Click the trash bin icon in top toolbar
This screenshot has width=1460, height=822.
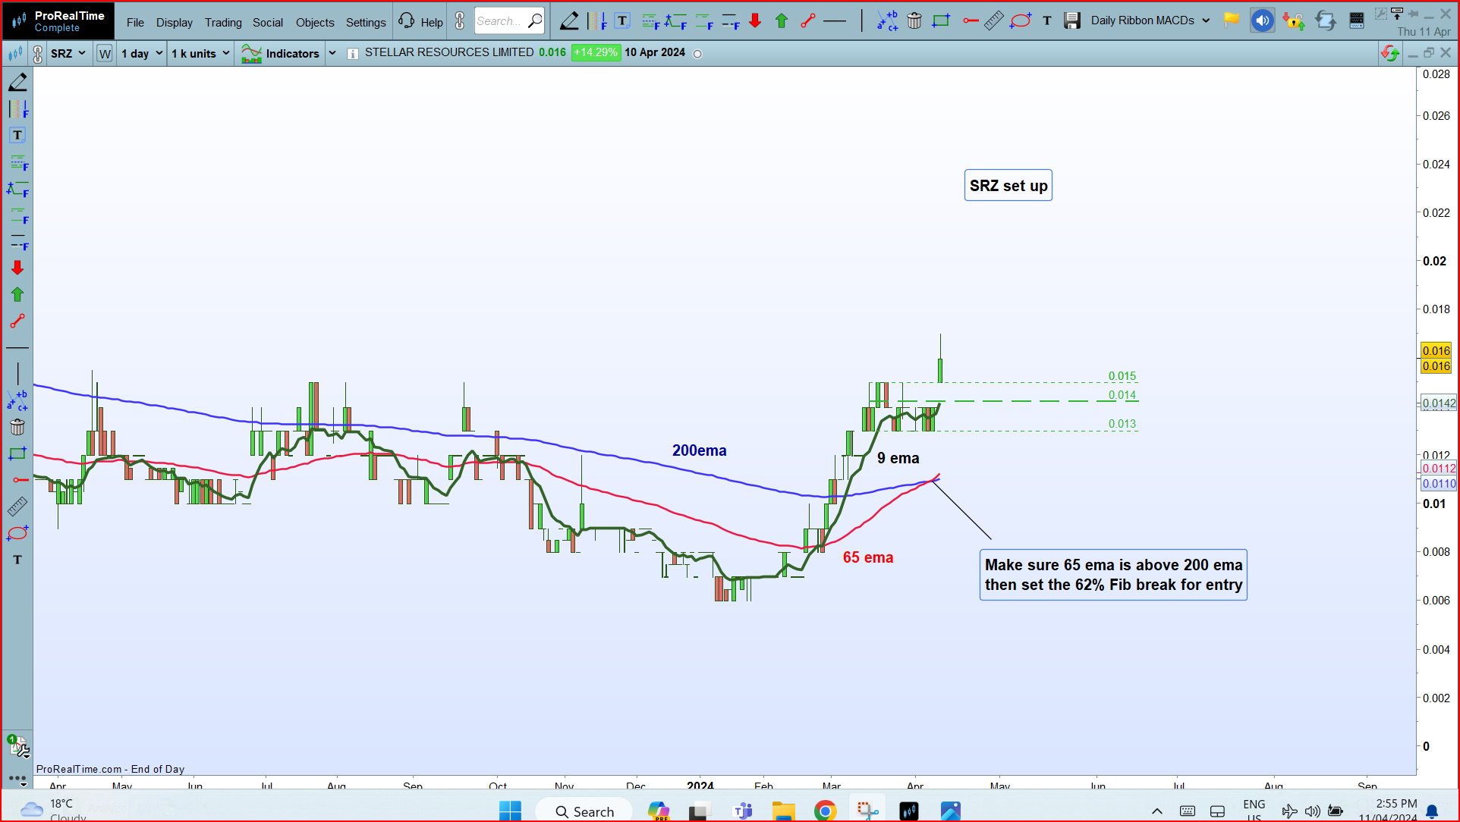(x=914, y=21)
